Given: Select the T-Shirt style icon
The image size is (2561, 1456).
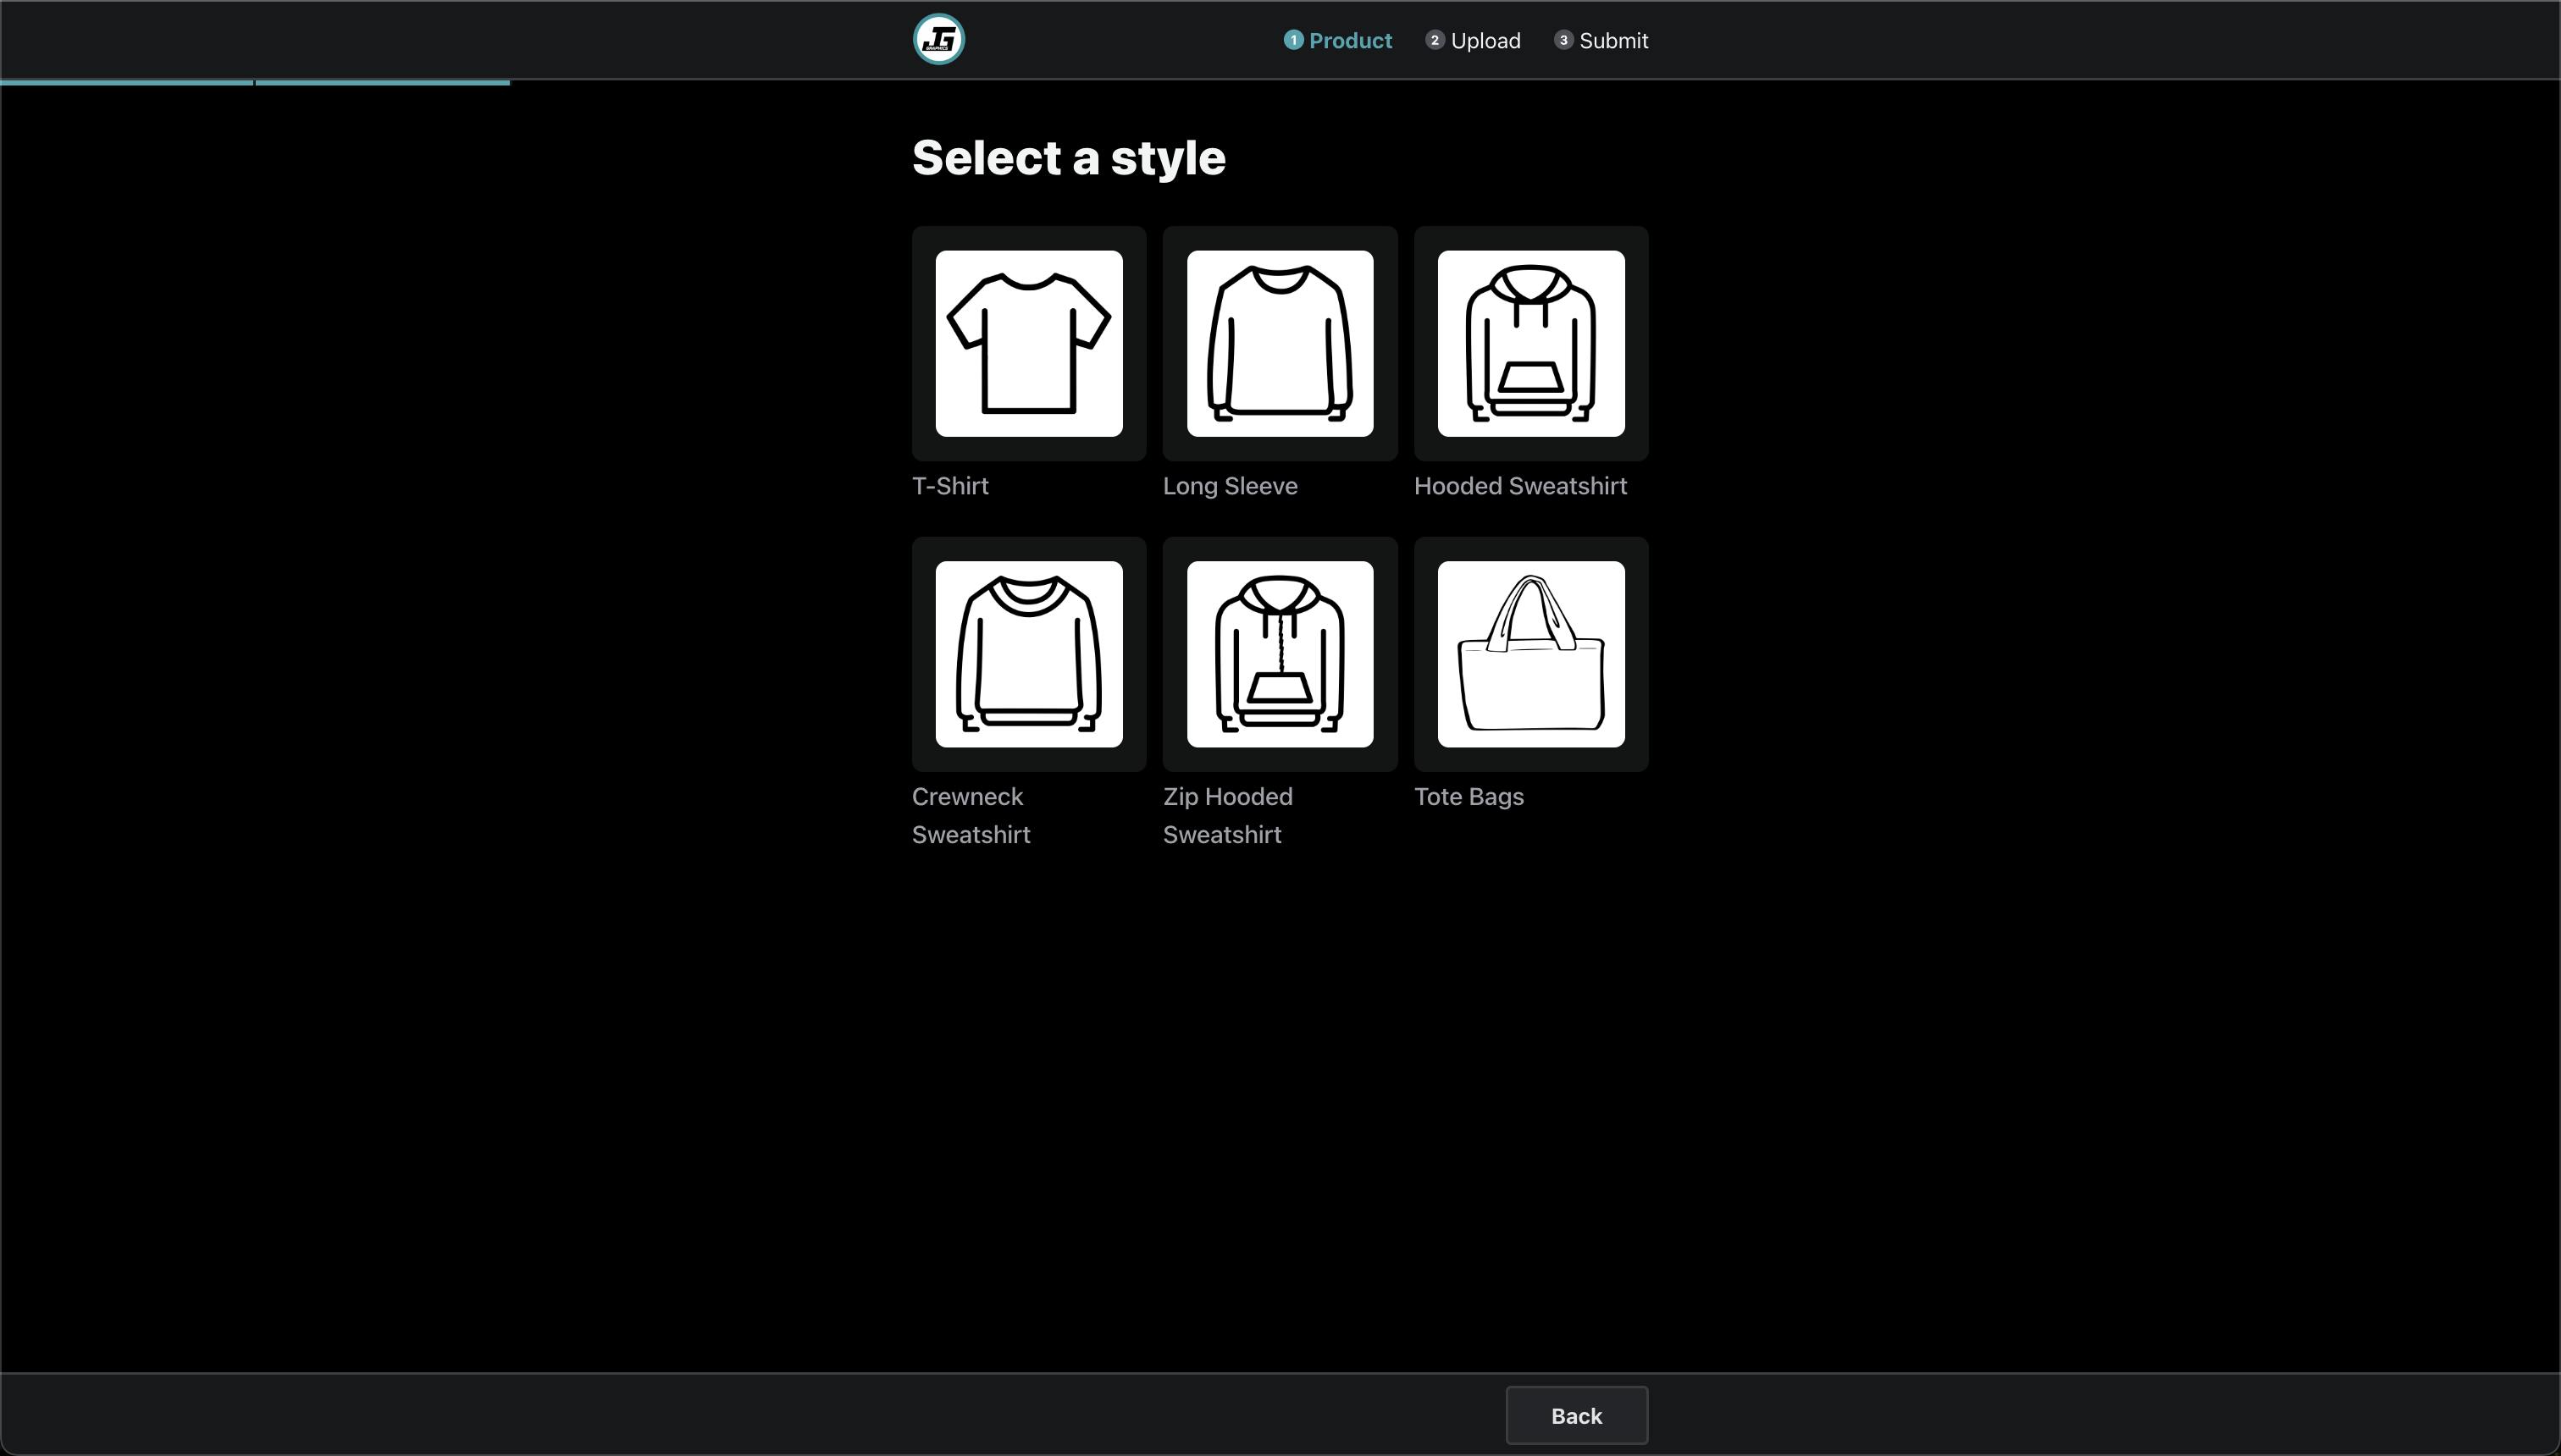Looking at the screenshot, I should point(1028,344).
